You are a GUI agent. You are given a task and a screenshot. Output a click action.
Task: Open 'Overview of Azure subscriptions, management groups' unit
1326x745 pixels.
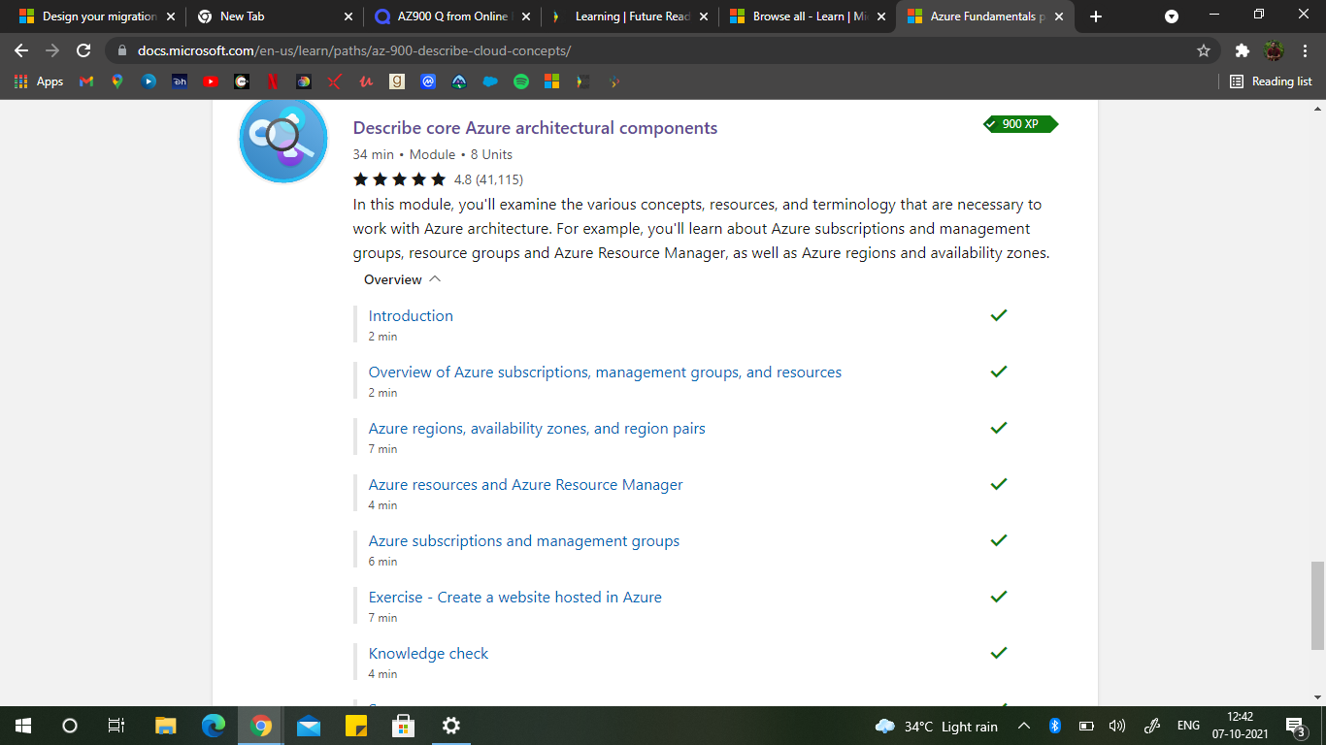605,372
